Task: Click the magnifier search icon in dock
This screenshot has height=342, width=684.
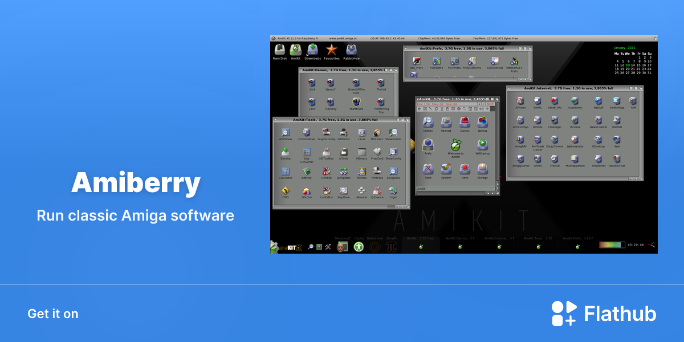Action: coord(311,247)
